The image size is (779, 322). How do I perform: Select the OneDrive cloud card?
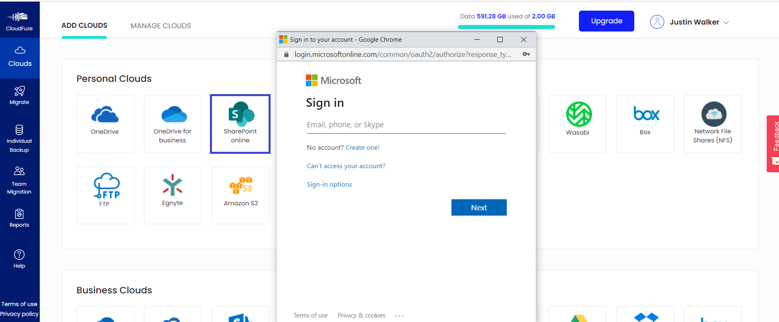pyautogui.click(x=105, y=124)
